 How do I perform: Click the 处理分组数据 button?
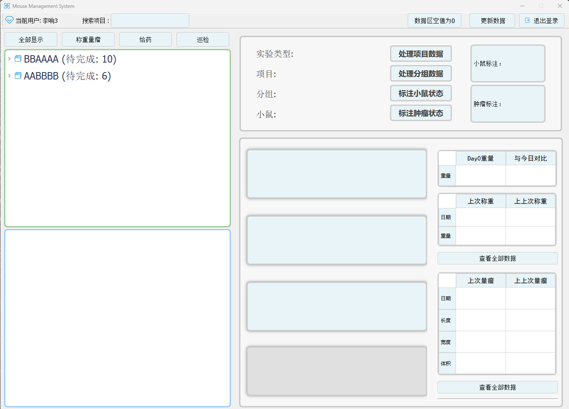pos(421,74)
